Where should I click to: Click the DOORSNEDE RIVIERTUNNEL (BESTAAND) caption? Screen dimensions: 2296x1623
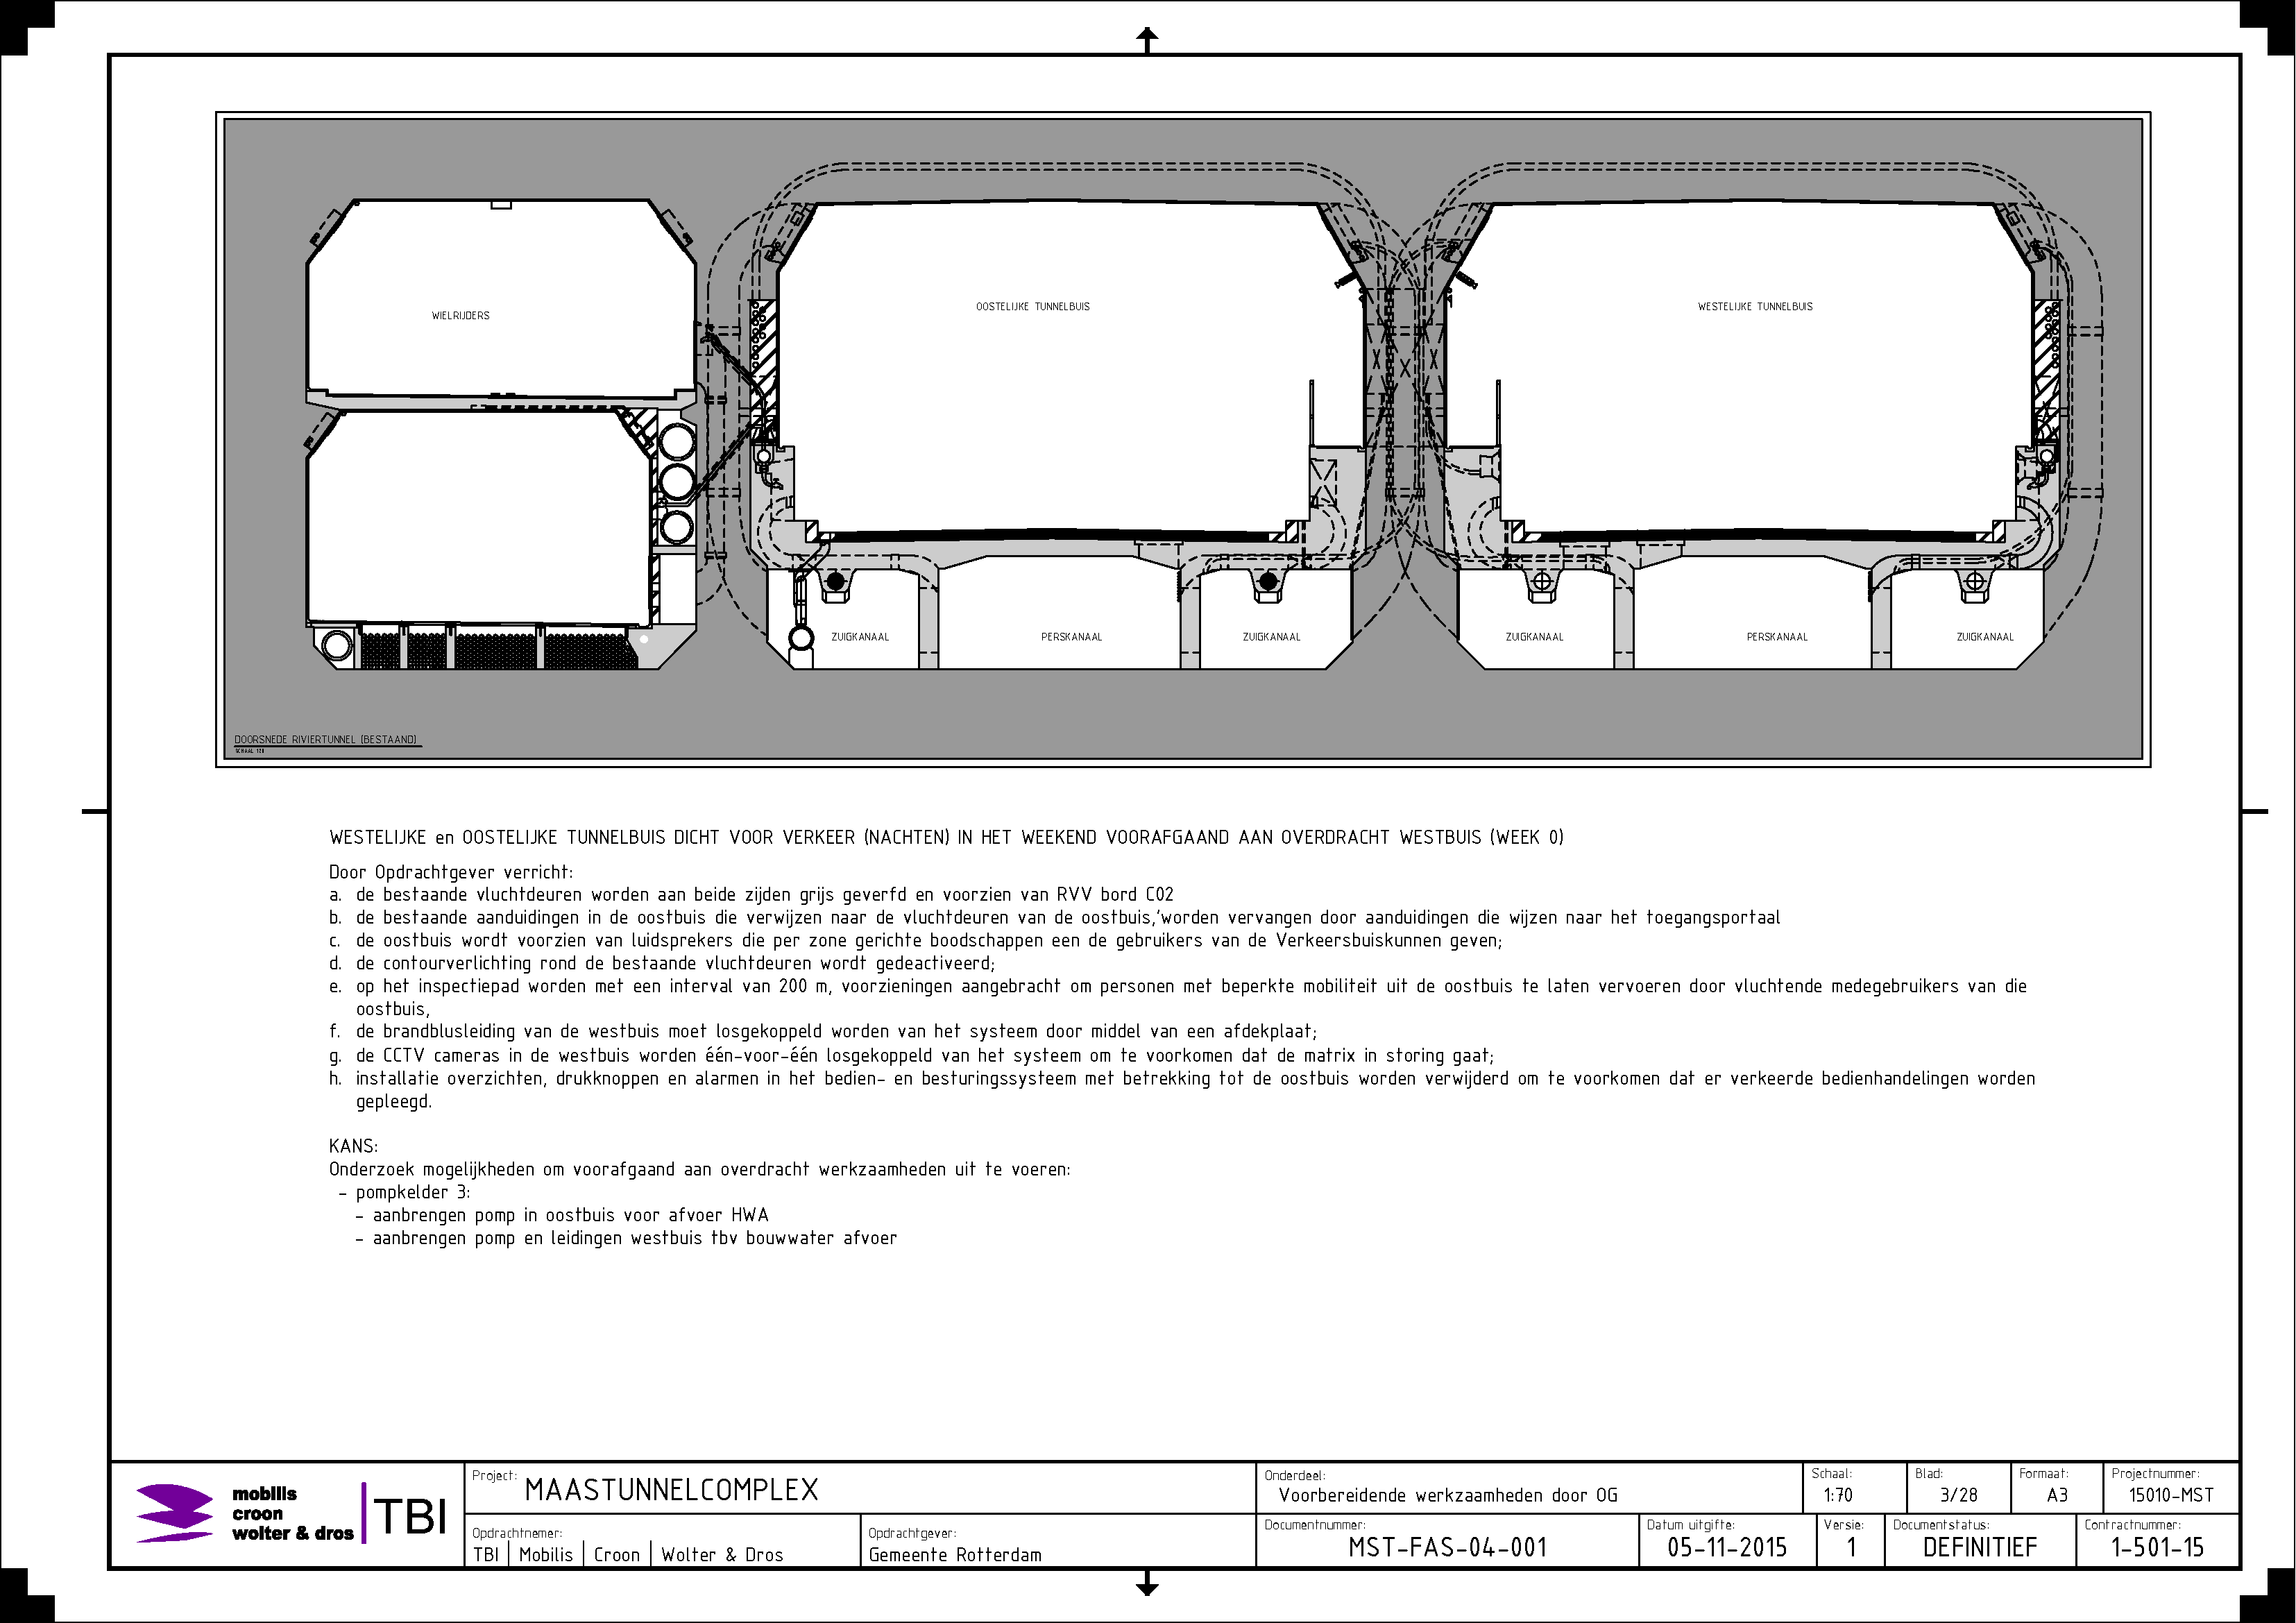point(326,740)
